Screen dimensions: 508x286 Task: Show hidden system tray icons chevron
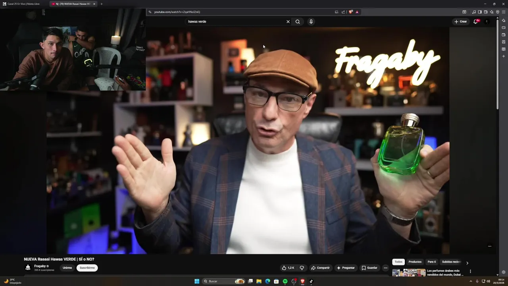pyautogui.click(x=471, y=281)
